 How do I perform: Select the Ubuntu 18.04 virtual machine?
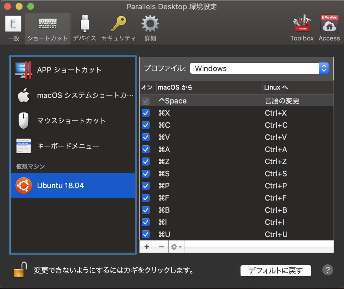[73, 186]
